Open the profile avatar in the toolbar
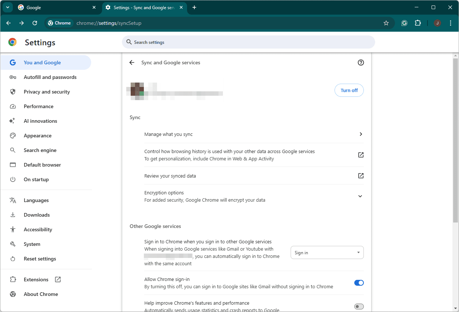 tap(437, 23)
